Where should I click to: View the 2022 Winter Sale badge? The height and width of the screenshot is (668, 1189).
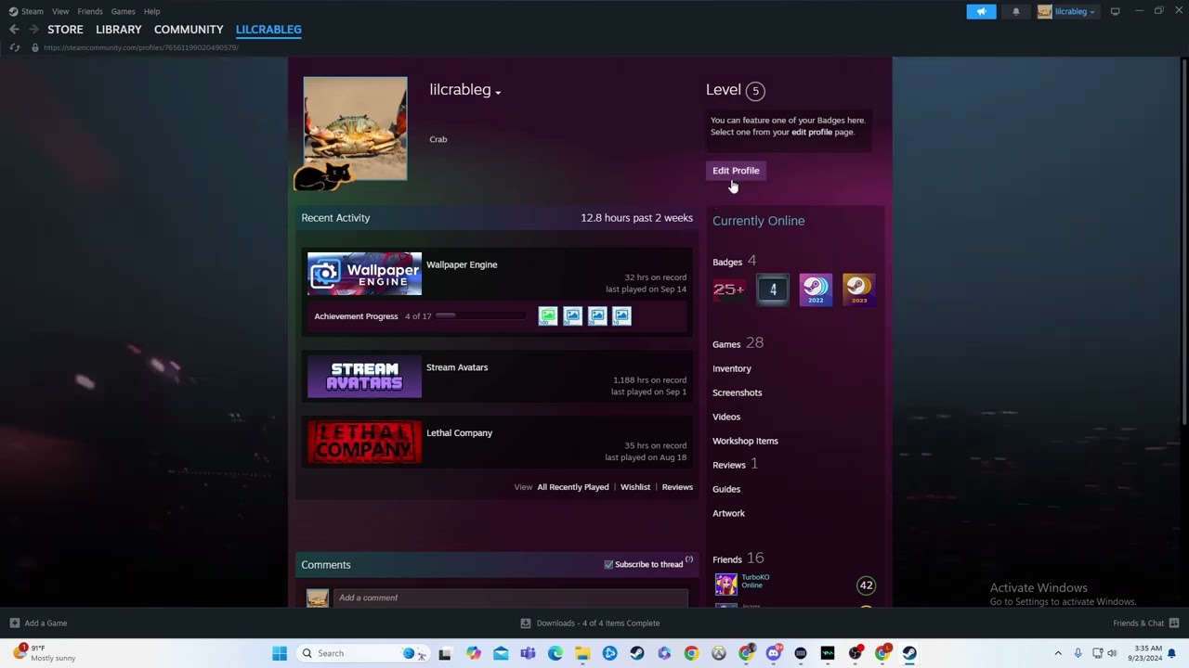click(815, 289)
